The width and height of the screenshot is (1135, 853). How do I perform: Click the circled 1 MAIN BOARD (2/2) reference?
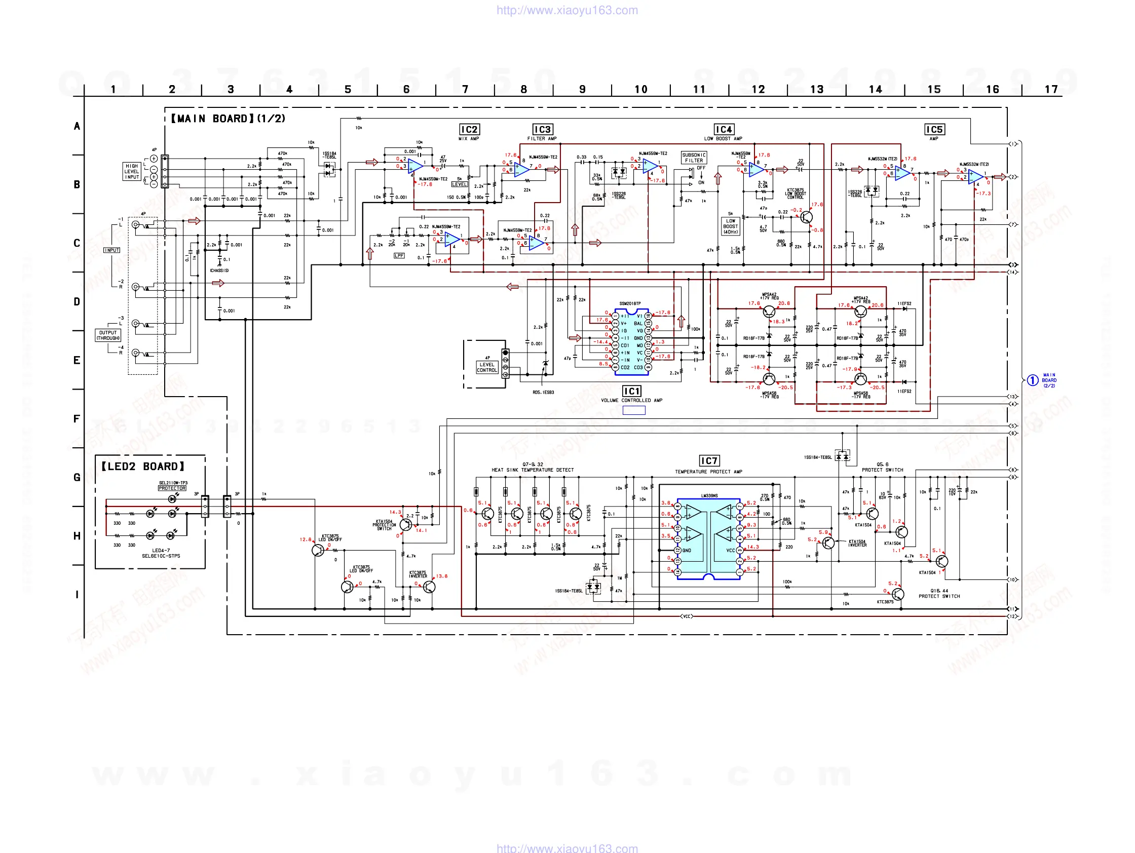pyautogui.click(x=1032, y=380)
